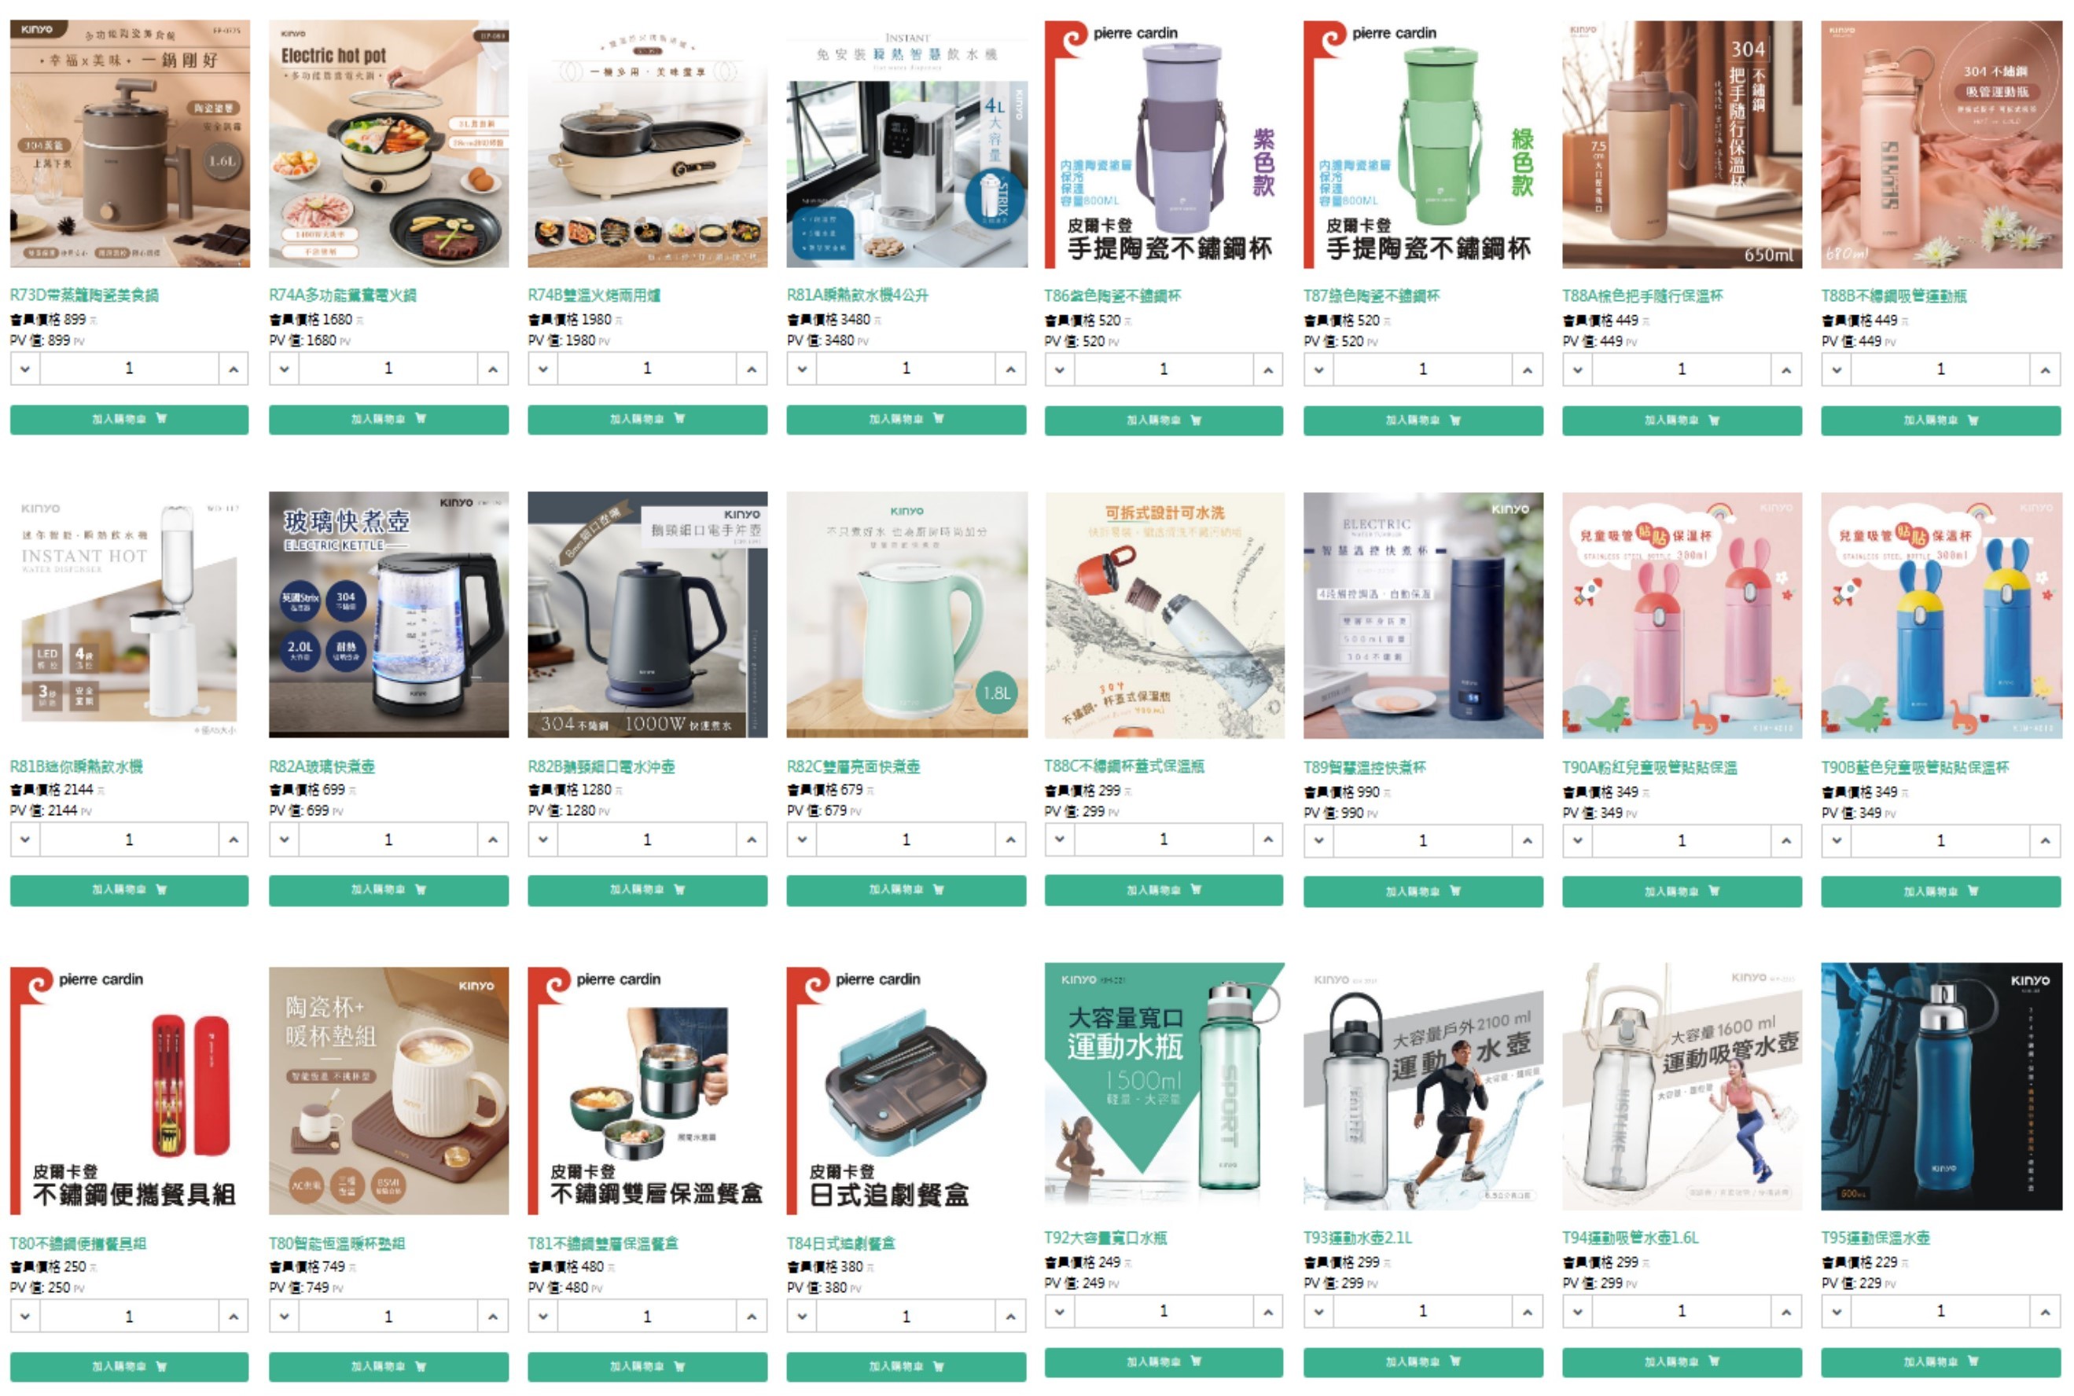Increase quantity for T88B straw sports bottle
The width and height of the screenshot is (2074, 1396).
(x=2046, y=369)
